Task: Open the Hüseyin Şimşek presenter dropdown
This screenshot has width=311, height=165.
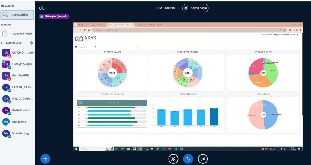Action: click(54, 16)
